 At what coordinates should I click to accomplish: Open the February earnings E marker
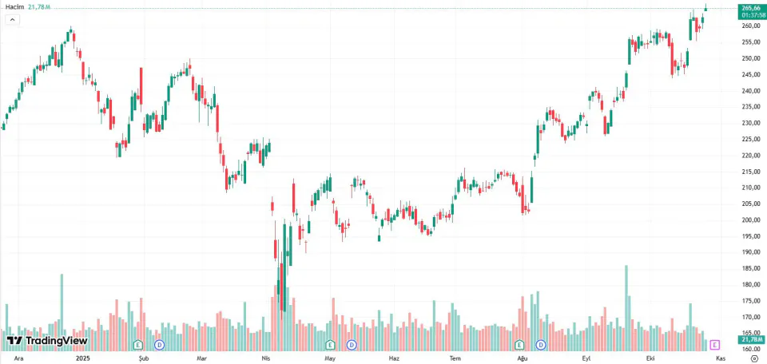(138, 345)
